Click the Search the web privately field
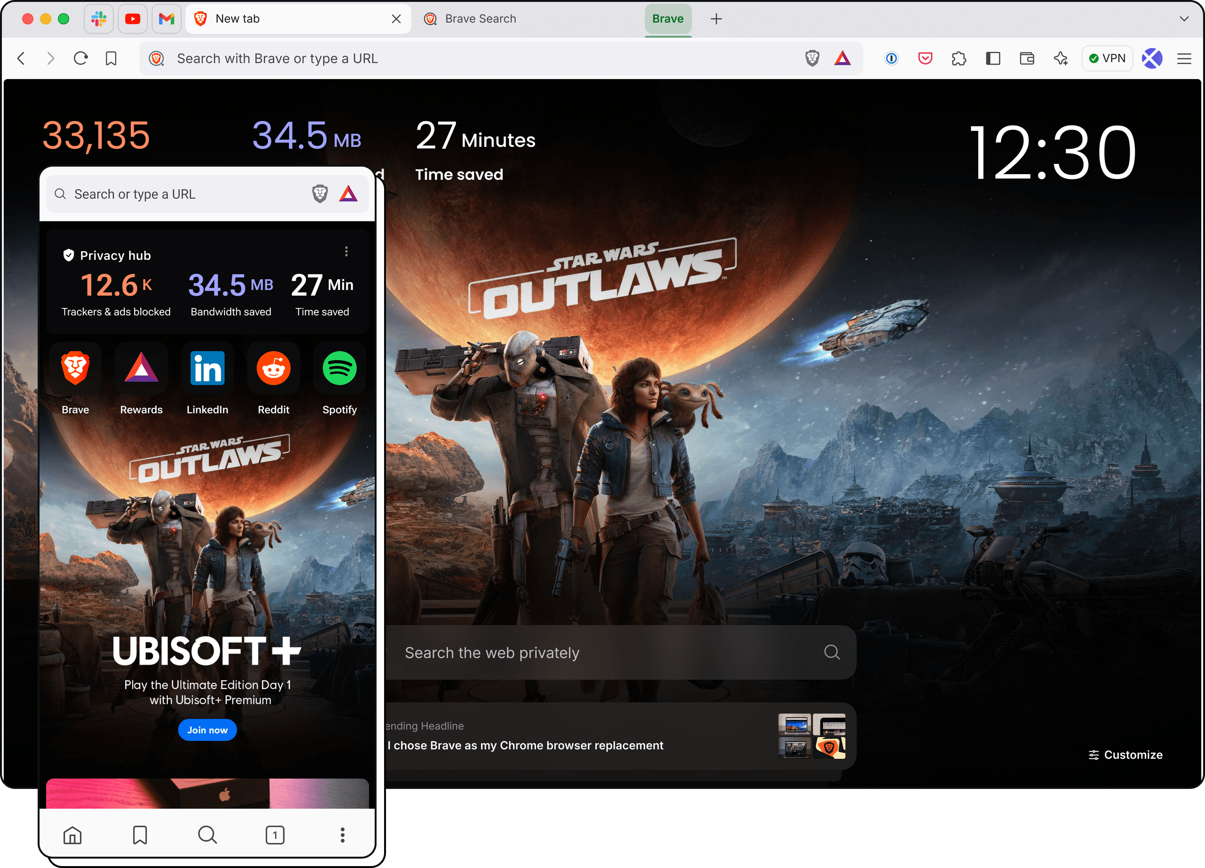 pos(620,652)
